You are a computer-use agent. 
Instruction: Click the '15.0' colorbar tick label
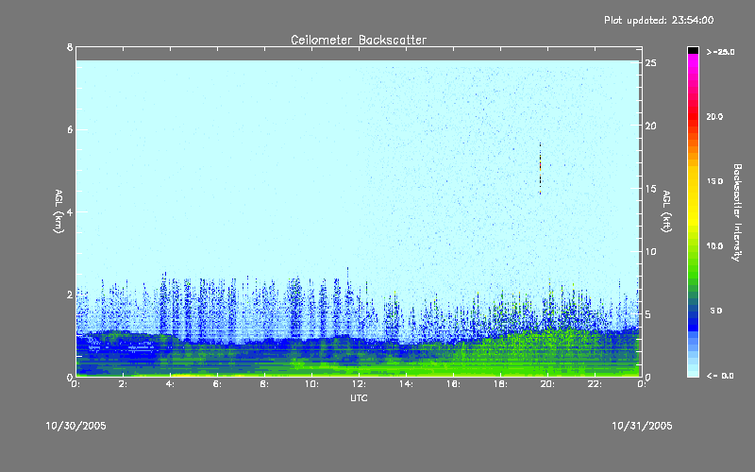(x=714, y=181)
